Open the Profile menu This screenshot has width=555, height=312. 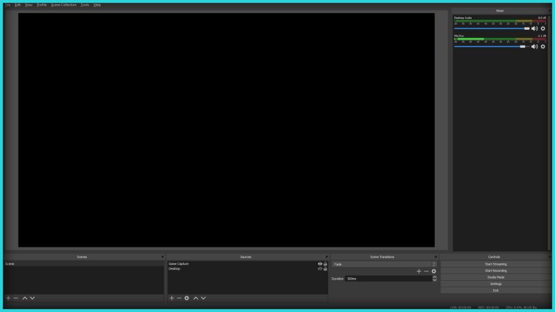[x=42, y=5]
